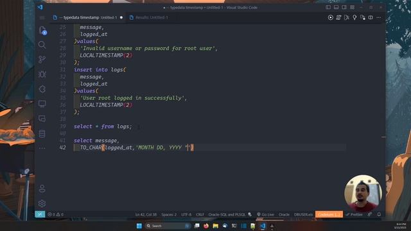Open the terminal icon in taskbar
Viewport: 411px width, 231px height.
[x=234, y=226]
